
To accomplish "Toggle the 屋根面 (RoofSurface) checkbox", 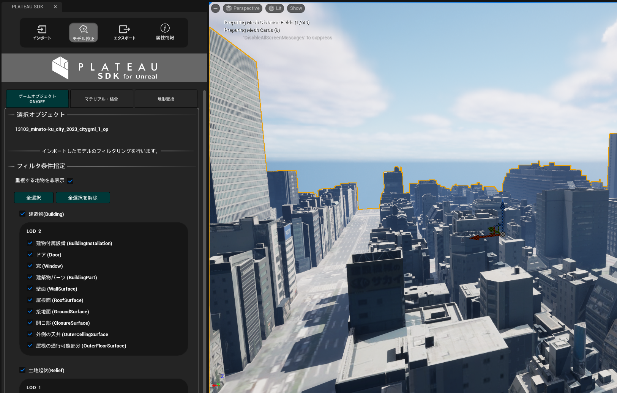I will pos(30,300).
